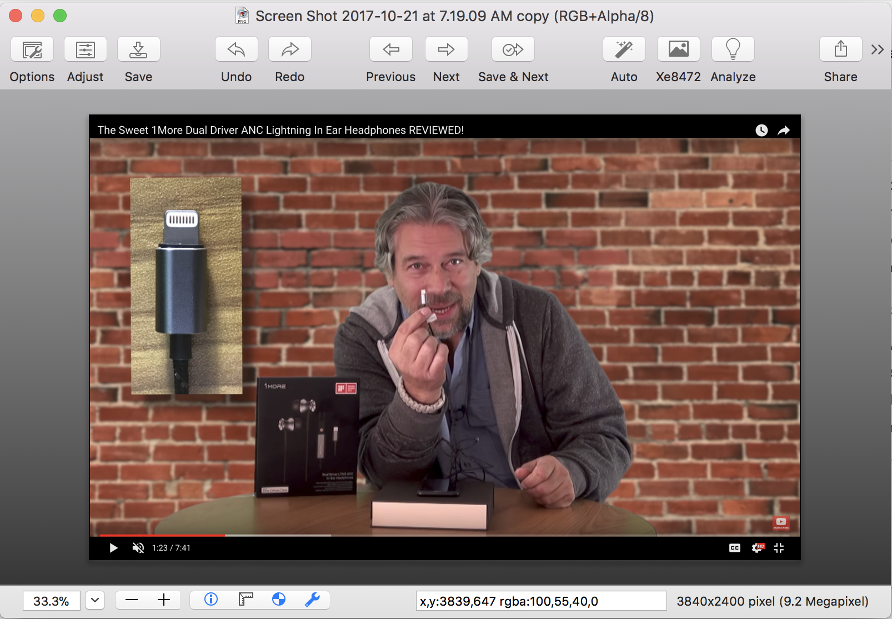Run Analyze with the lightbulb icon

[x=733, y=50]
